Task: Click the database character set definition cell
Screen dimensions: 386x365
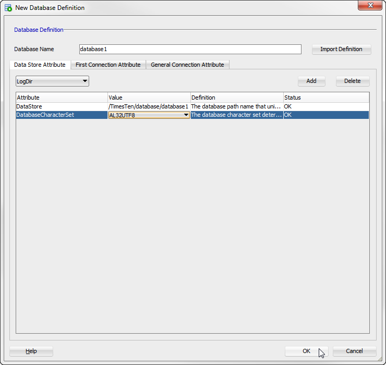Action: coord(237,115)
